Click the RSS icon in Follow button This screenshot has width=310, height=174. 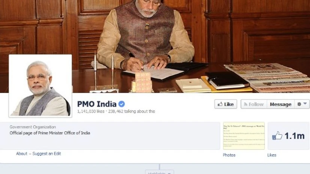pos(245,104)
